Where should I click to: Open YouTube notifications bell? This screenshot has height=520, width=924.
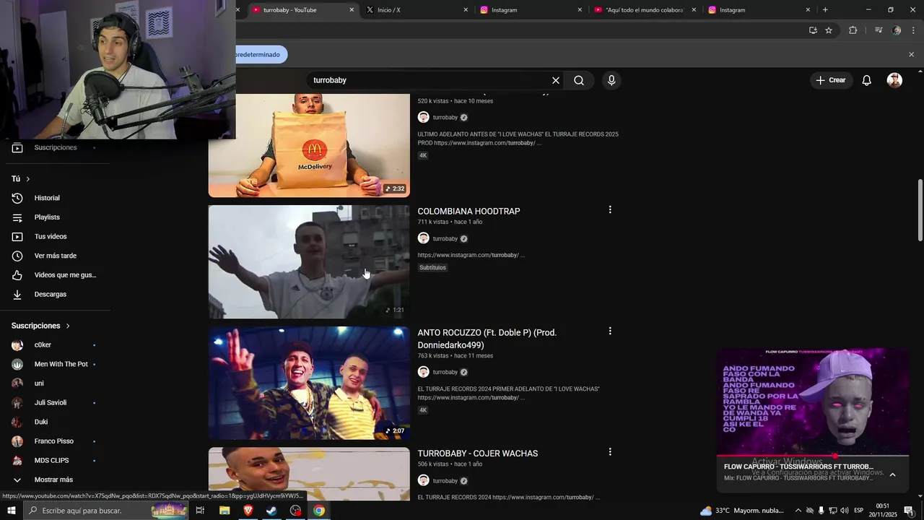point(866,80)
